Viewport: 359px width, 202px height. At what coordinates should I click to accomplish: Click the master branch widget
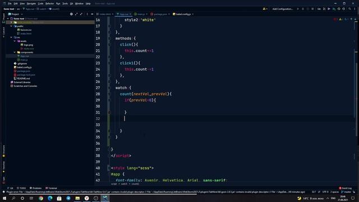click(x=347, y=192)
